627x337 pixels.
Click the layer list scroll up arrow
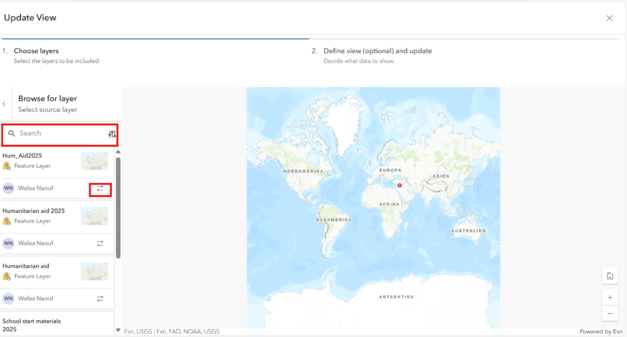coord(118,152)
